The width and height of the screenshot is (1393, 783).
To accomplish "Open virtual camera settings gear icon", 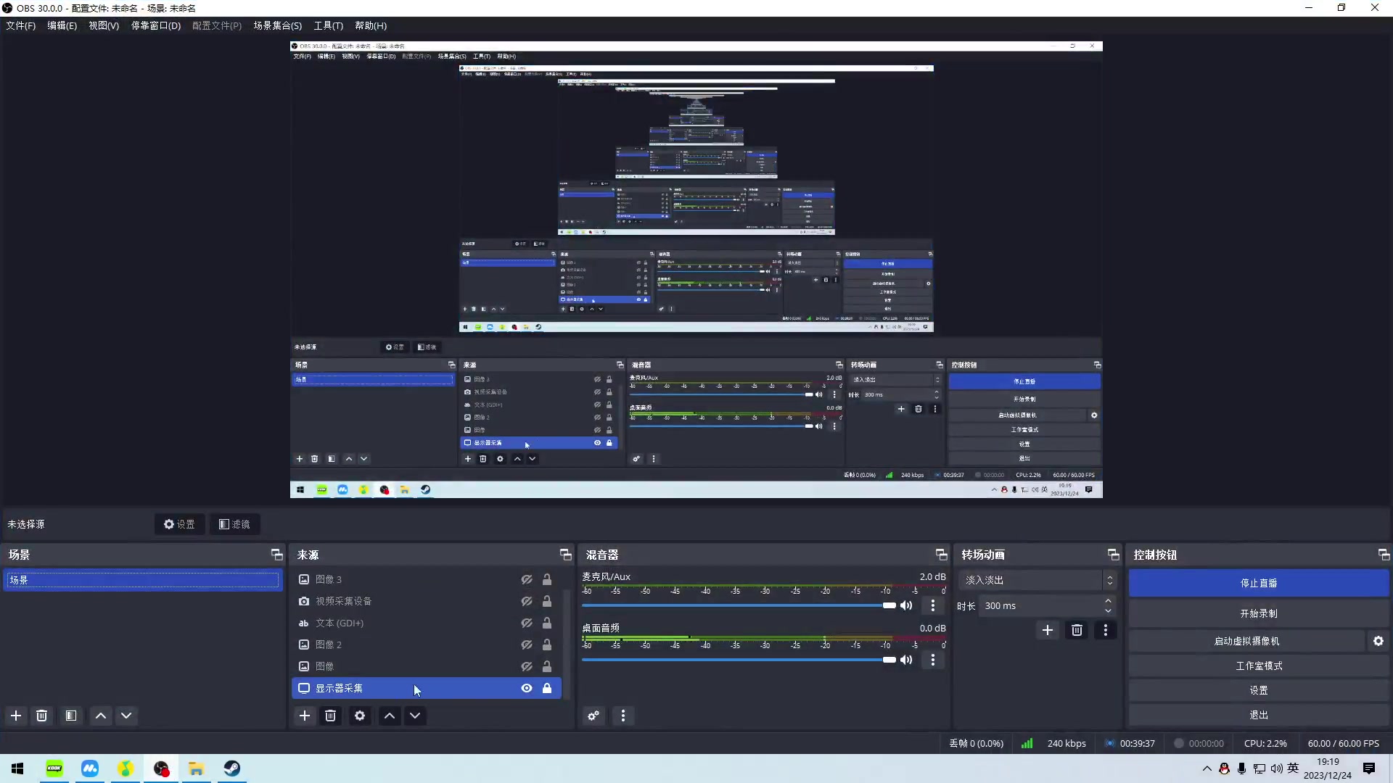I will pyautogui.click(x=1378, y=641).
